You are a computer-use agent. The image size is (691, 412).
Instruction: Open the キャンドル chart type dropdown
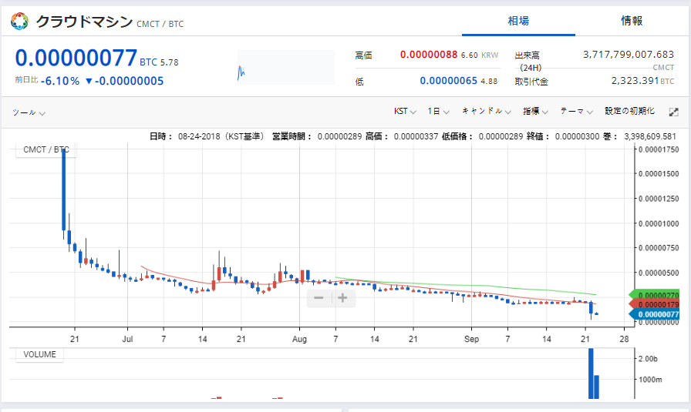pos(487,112)
